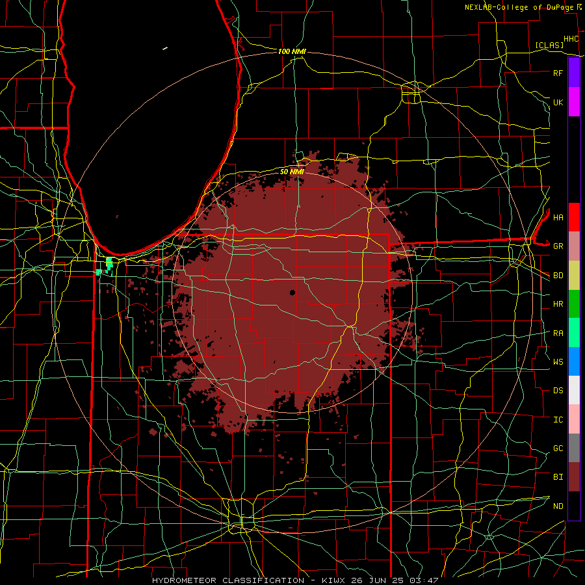Click the blue WS legend swatch
The height and width of the screenshot is (585, 585).
tap(574, 361)
